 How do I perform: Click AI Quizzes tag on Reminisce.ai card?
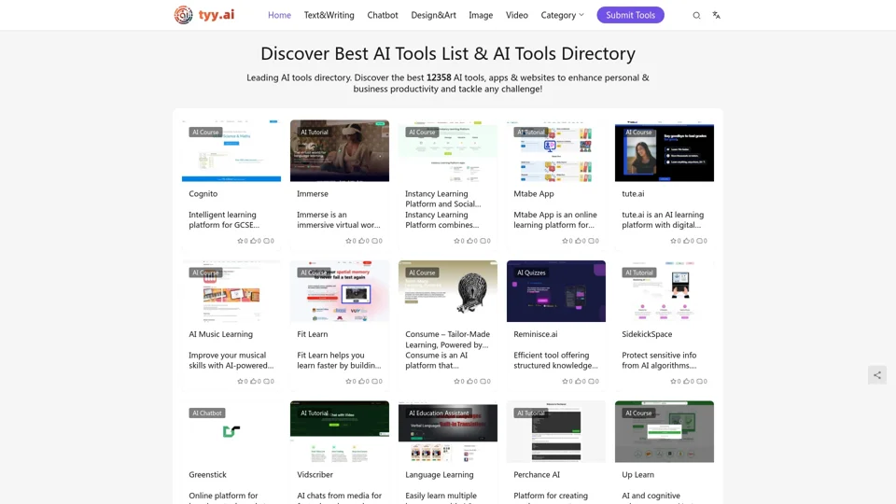[x=531, y=273]
